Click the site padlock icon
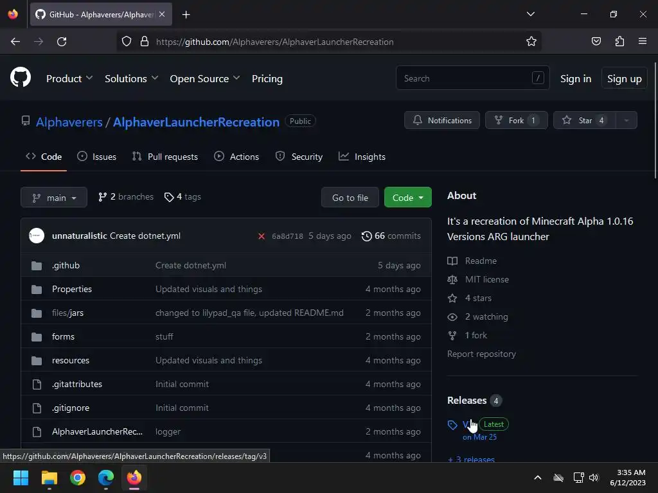The width and height of the screenshot is (658, 493). 145,41
